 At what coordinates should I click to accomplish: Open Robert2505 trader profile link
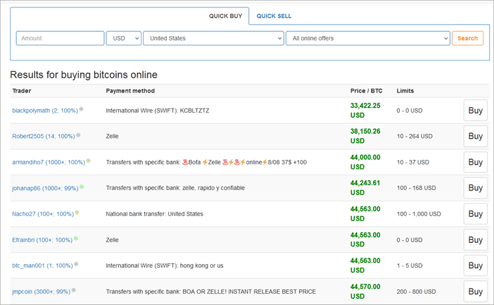[x=43, y=137]
